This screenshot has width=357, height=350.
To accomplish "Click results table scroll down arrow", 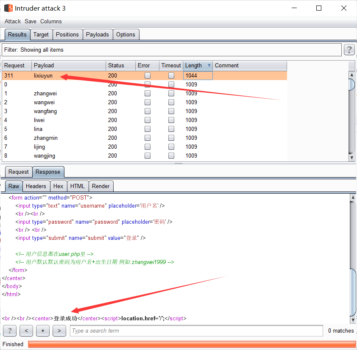I will (352, 158).
